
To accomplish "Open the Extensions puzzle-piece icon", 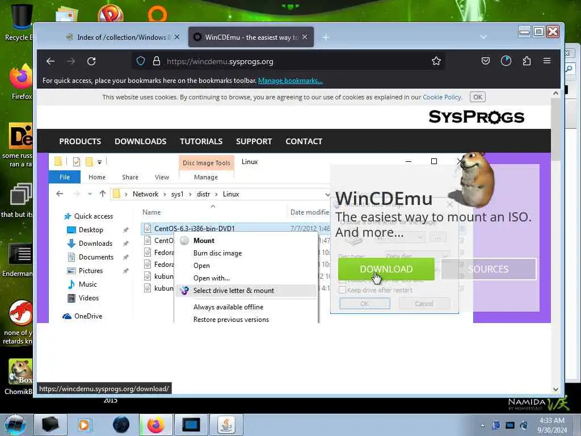I will coord(527,61).
